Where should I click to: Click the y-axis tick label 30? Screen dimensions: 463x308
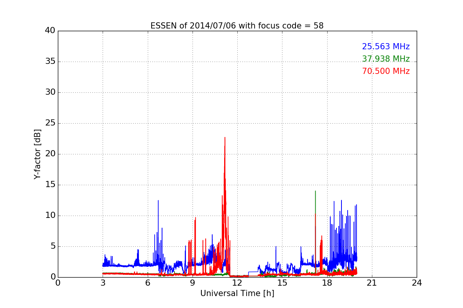pos(50,92)
